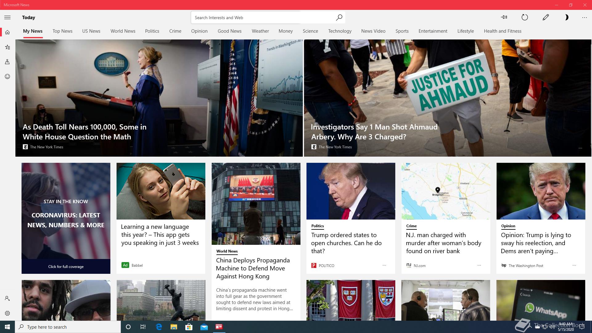The image size is (592, 333).
Task: Open the Sports tab
Action: (x=402, y=31)
